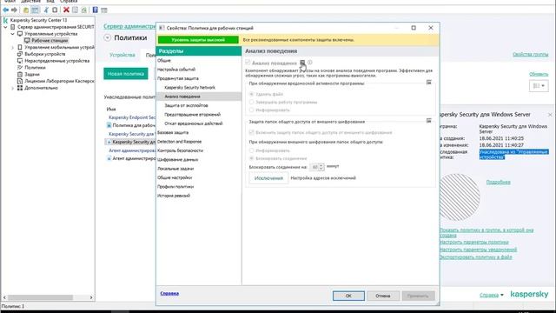Switch to the Устройства tab
556x313 pixels.
point(122,55)
